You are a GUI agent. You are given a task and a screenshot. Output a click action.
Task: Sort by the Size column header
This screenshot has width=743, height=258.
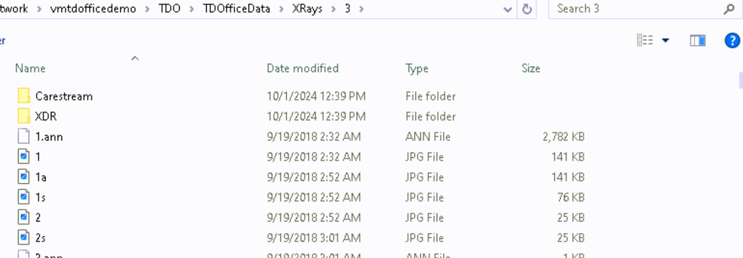click(x=530, y=68)
